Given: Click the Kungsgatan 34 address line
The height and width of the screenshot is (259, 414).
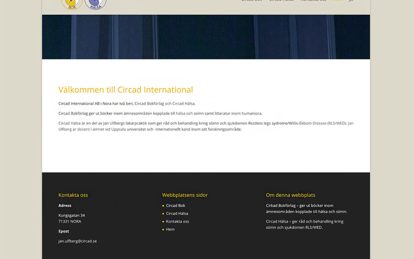Looking at the screenshot, I should [72, 215].
